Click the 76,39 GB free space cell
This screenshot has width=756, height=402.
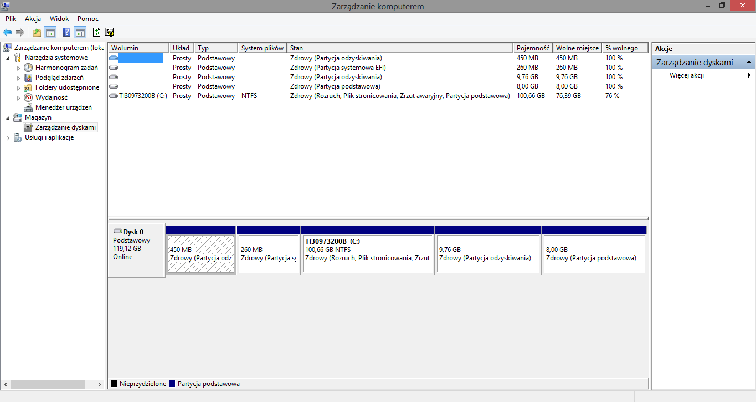(568, 96)
